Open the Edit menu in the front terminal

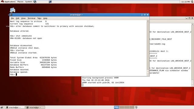click(18, 18)
